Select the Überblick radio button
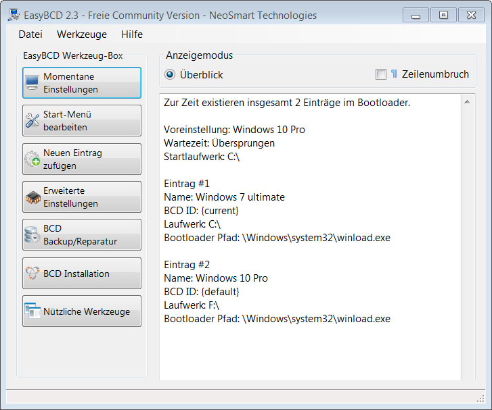This screenshot has height=410, width=492. pyautogui.click(x=170, y=74)
